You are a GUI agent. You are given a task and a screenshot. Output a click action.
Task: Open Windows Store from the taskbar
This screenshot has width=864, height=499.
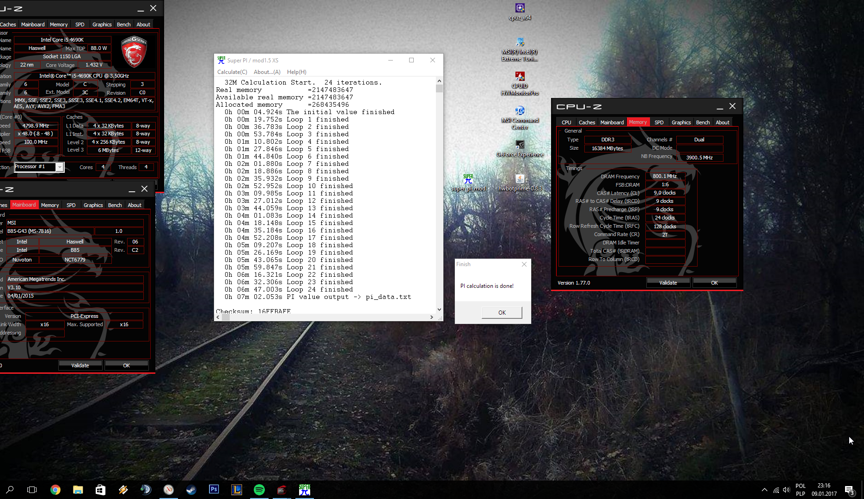pyautogui.click(x=100, y=490)
